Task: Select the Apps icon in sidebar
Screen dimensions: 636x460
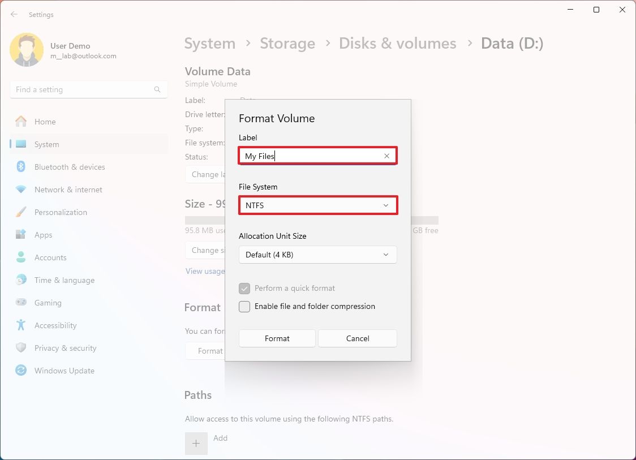Action: point(21,235)
